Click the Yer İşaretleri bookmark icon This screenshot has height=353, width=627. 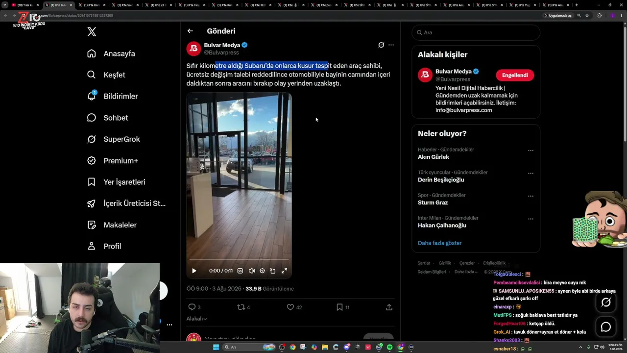[92, 182]
